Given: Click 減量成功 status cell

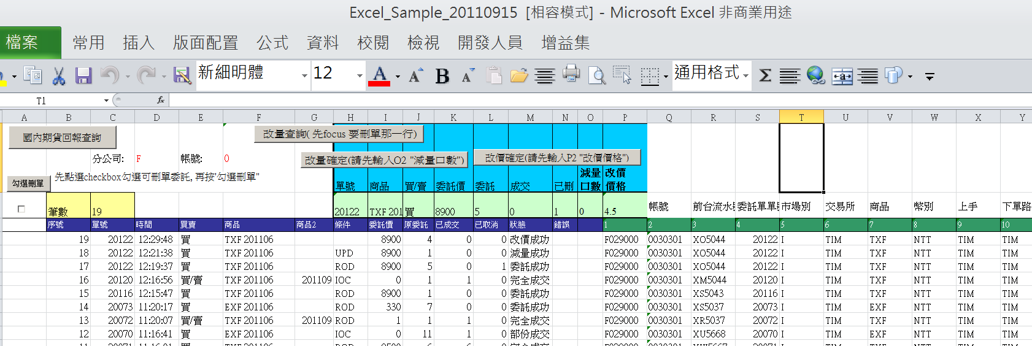Looking at the screenshot, I should click(x=529, y=253).
